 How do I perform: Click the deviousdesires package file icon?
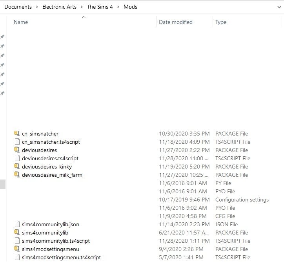coord(17,150)
